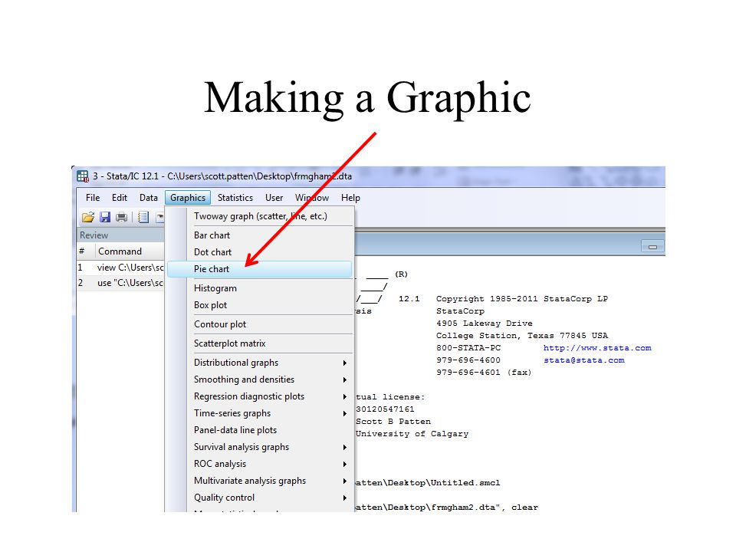Click the stata@stata.com email link
The height and width of the screenshot is (552, 736).
tap(584, 360)
